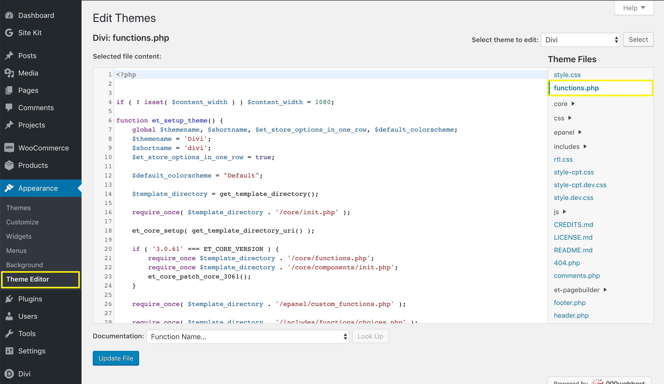
Task: Click the Look Up button
Action: (x=370, y=336)
